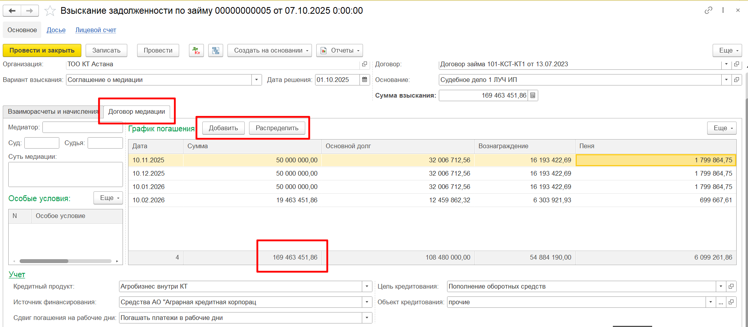Image resolution: width=748 pixels, height=327 pixels.
Task: Add a row with the Добавить button
Action: pyautogui.click(x=223, y=128)
